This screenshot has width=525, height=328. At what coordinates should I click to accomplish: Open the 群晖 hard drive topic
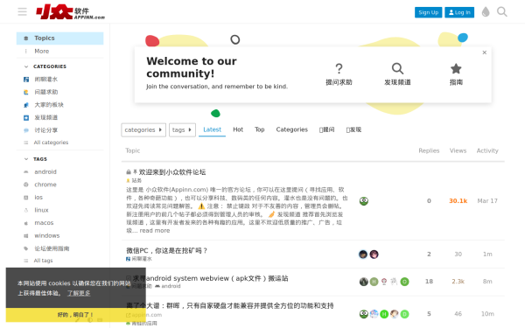(x=229, y=305)
